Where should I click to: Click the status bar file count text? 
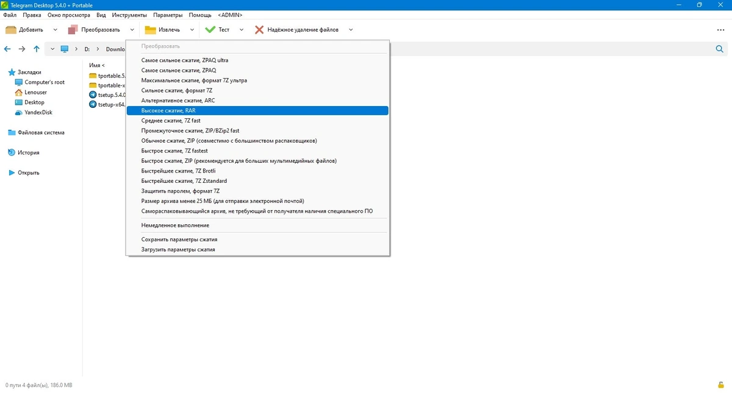(x=39, y=385)
